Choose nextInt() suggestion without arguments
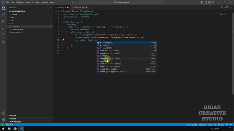Viewport: 234px width, 131px height. (x=126, y=48)
